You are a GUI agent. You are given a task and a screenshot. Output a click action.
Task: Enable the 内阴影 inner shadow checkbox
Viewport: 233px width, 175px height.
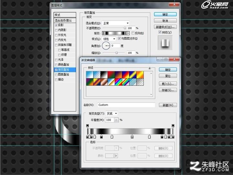tap(56, 30)
